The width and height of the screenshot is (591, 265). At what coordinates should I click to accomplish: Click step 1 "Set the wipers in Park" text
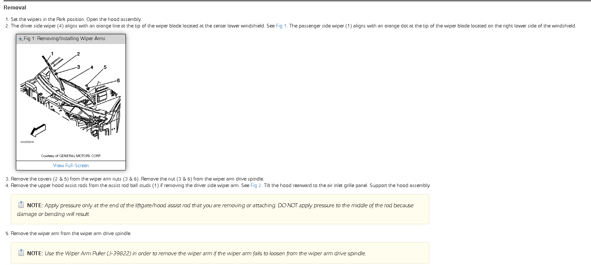[x=76, y=19]
